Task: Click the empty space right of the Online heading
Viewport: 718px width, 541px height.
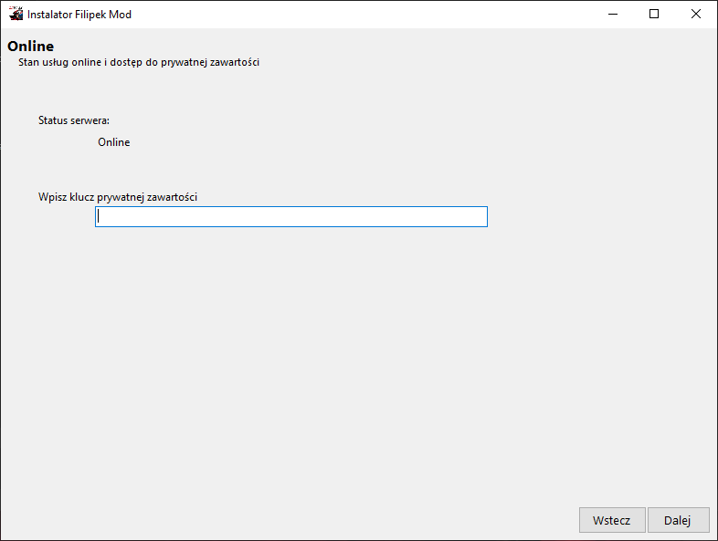Action: coord(365,47)
